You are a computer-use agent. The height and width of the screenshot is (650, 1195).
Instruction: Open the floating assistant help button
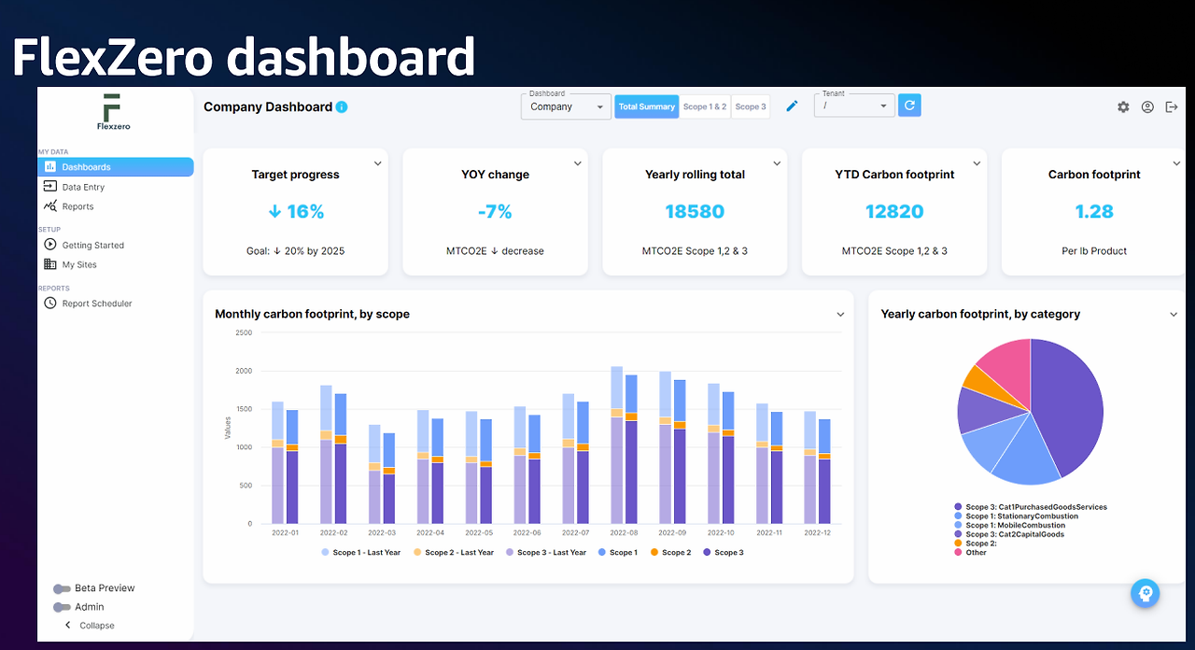click(1146, 593)
